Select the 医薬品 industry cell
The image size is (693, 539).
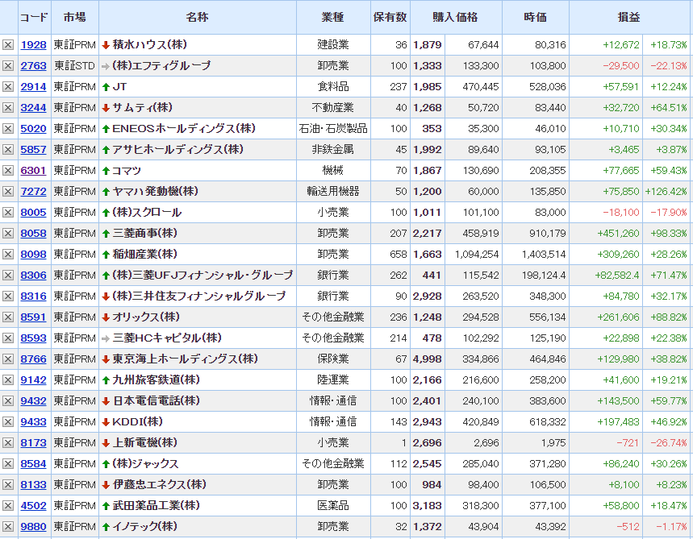pyautogui.click(x=333, y=505)
